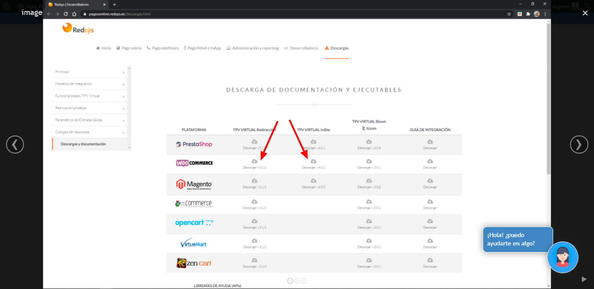Go to the previous lightbox image
The width and height of the screenshot is (594, 289).
[15, 144]
